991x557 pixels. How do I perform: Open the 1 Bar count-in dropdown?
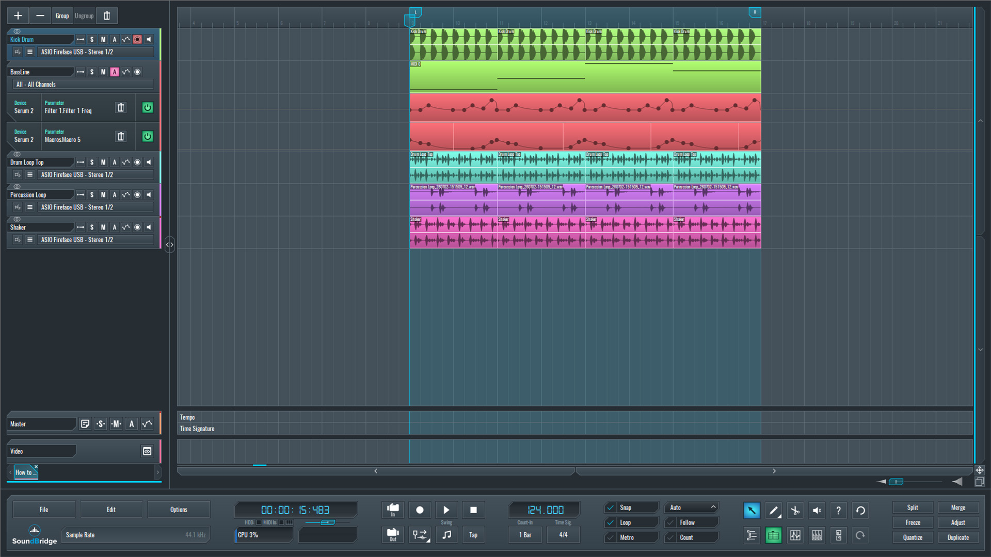(525, 535)
